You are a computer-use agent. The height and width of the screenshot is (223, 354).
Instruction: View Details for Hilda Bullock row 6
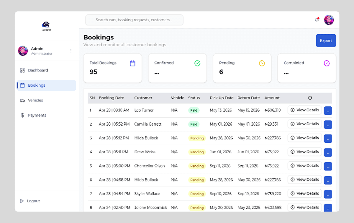[305, 179]
